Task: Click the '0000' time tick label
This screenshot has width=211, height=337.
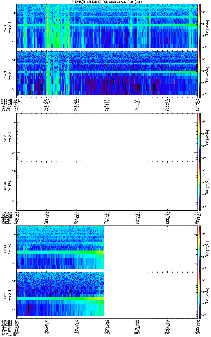Action: (17, 333)
